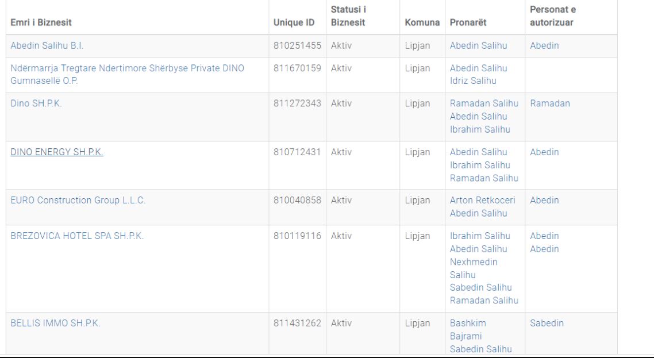
Task: Click the Emri i Biznesit column header
Action: tap(41, 22)
